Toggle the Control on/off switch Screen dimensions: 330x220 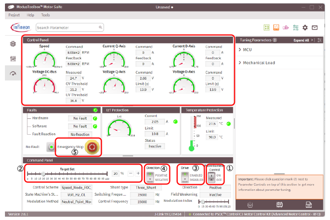click(x=211, y=177)
